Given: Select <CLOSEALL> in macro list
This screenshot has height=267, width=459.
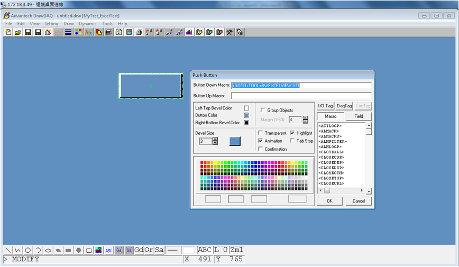Looking at the screenshot, I should pyautogui.click(x=331, y=152).
